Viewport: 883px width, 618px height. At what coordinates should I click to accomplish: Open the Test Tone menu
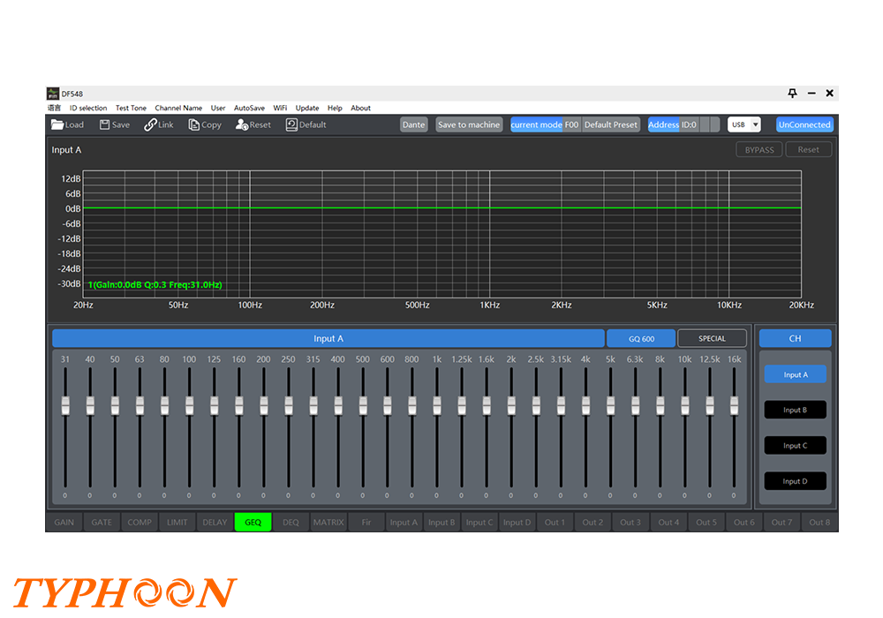[x=131, y=108]
